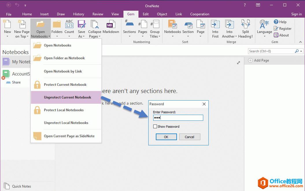
Task: Click the About gem icon
Action: coord(276,35)
